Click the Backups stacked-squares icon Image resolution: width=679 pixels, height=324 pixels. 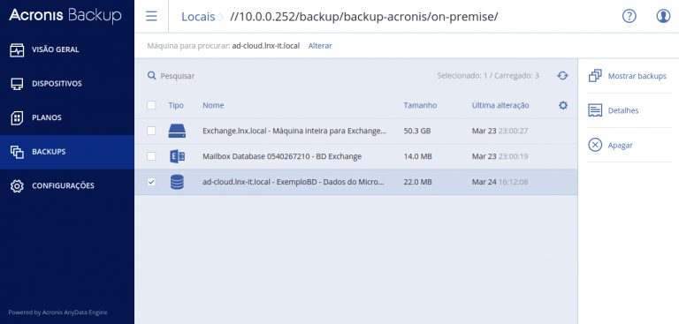pyautogui.click(x=17, y=152)
